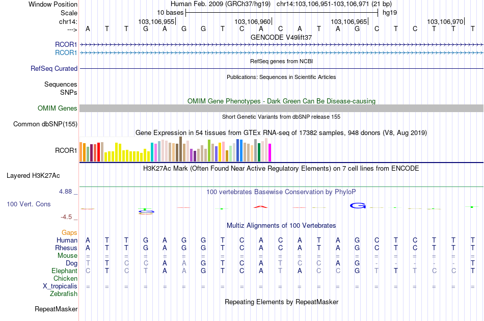Click the 10 bases scale bar
Viewport: 484px width, 321px height.
(x=282, y=13)
